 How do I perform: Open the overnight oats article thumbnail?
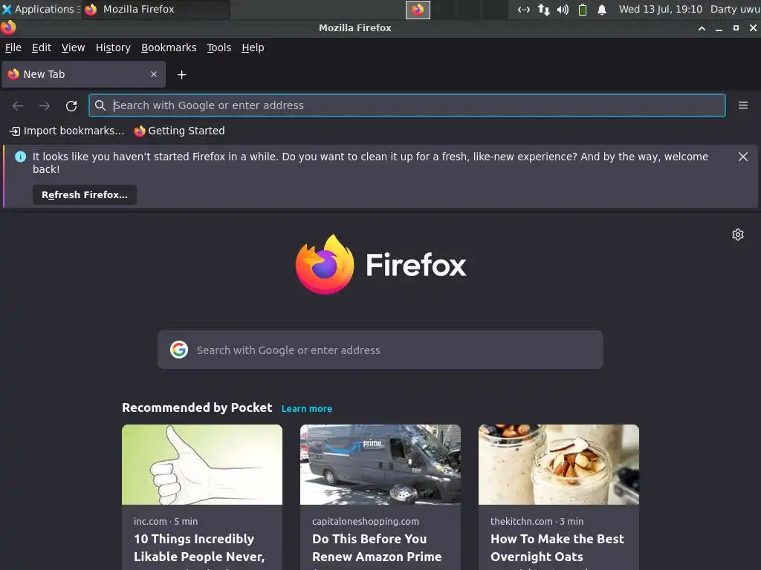[x=559, y=465]
